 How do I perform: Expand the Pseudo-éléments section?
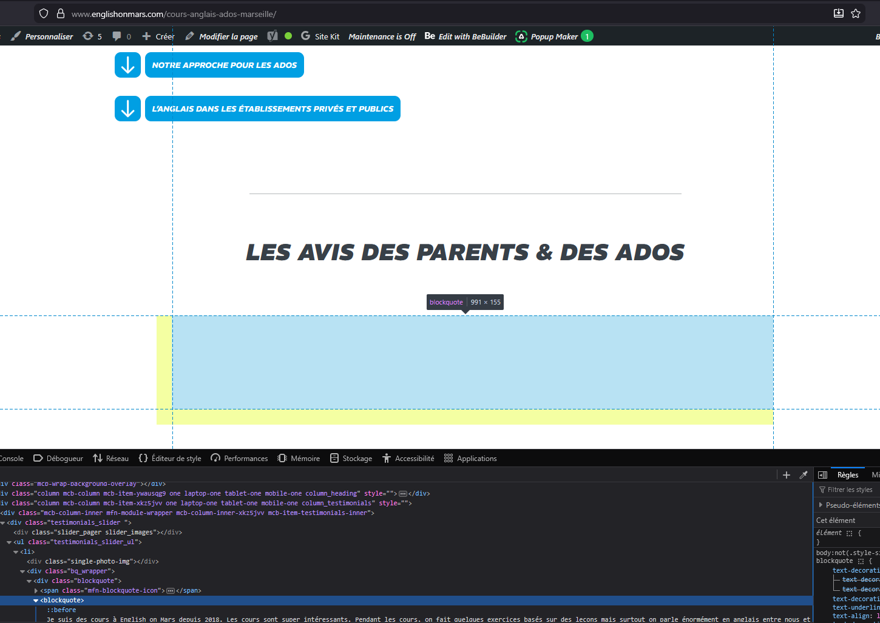(821, 505)
